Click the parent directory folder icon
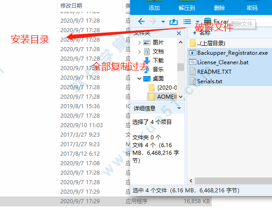Viewport: 272px width, 210px height. [193, 43]
